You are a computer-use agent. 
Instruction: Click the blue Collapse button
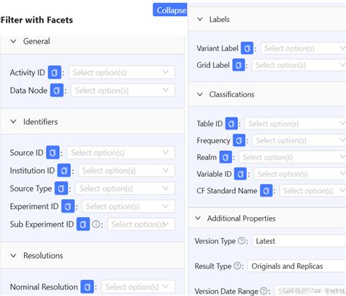tap(170, 10)
